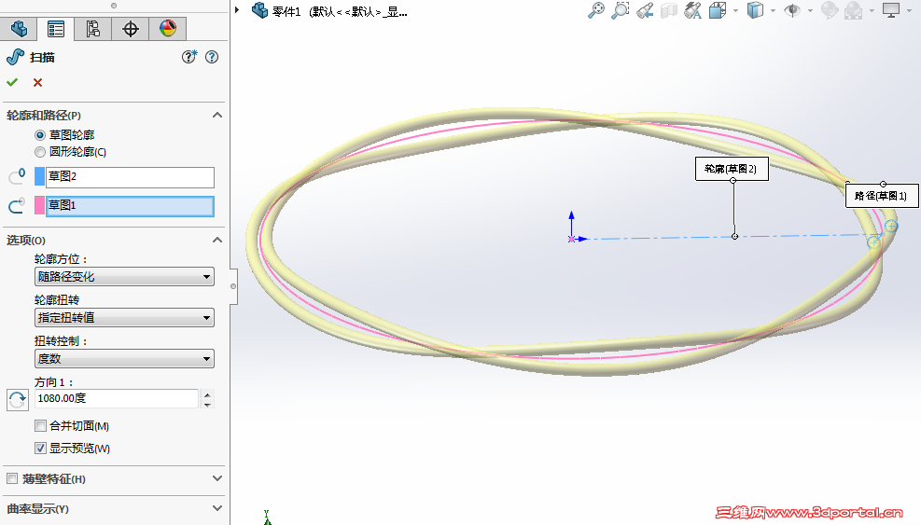Open the 轮廓扭转 dropdown showing 指定扭转值
The image size is (921, 525).
pyautogui.click(x=124, y=318)
